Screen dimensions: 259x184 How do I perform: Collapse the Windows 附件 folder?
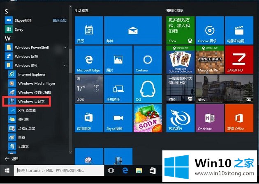[65, 66]
